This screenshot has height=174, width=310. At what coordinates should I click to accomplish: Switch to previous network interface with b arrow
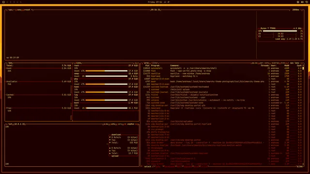125,124
